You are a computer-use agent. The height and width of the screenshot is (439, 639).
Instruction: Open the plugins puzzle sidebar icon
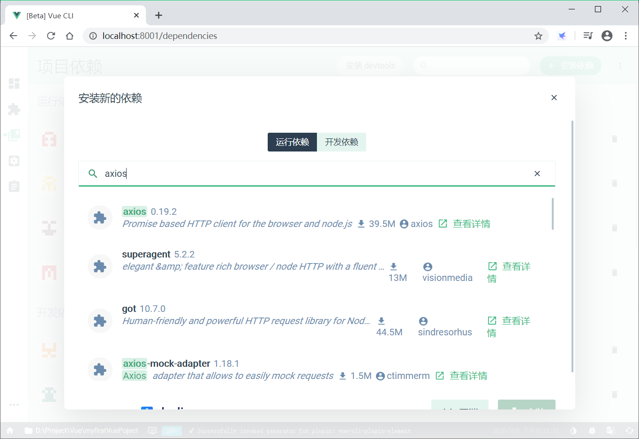[x=14, y=109]
